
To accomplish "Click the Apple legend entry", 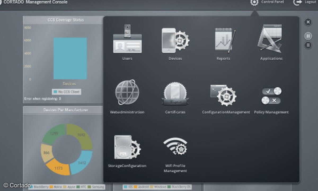I will click(x=69, y=187).
